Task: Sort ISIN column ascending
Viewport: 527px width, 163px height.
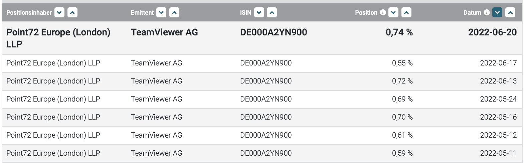Action: pos(272,13)
